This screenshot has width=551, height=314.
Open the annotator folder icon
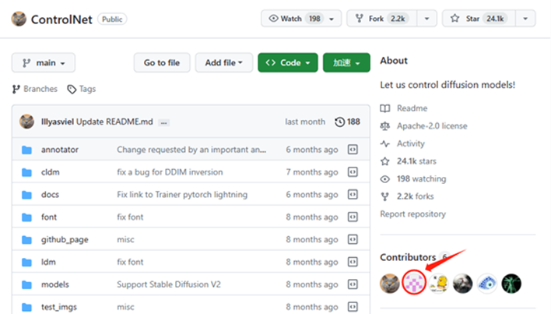26,150
